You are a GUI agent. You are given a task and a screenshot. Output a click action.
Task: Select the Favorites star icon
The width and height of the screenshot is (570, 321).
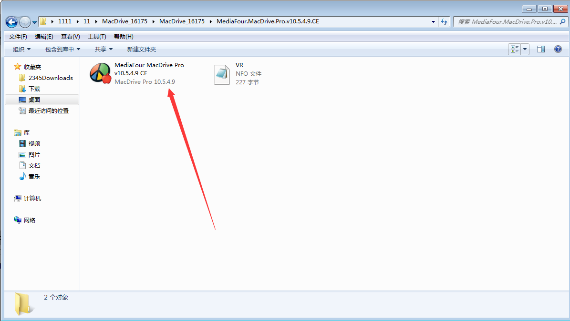click(x=18, y=67)
